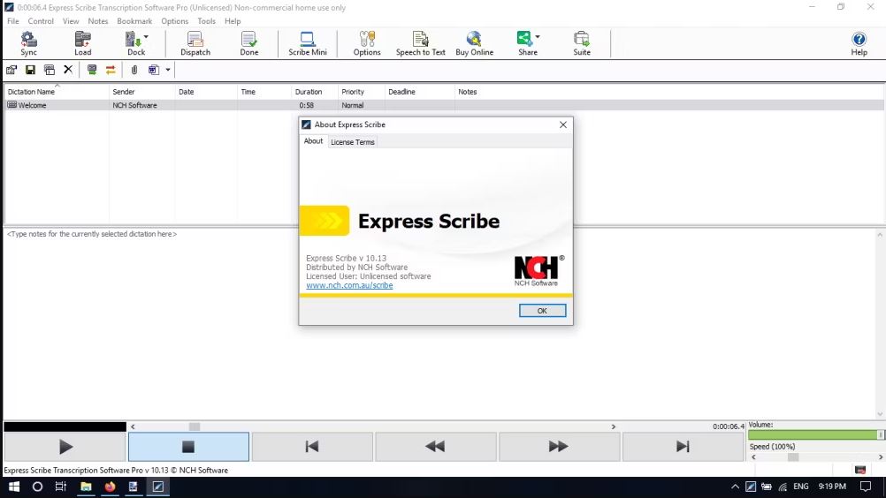Open the Bookmark menu
Image resolution: width=886 pixels, height=498 pixels.
coord(134,21)
